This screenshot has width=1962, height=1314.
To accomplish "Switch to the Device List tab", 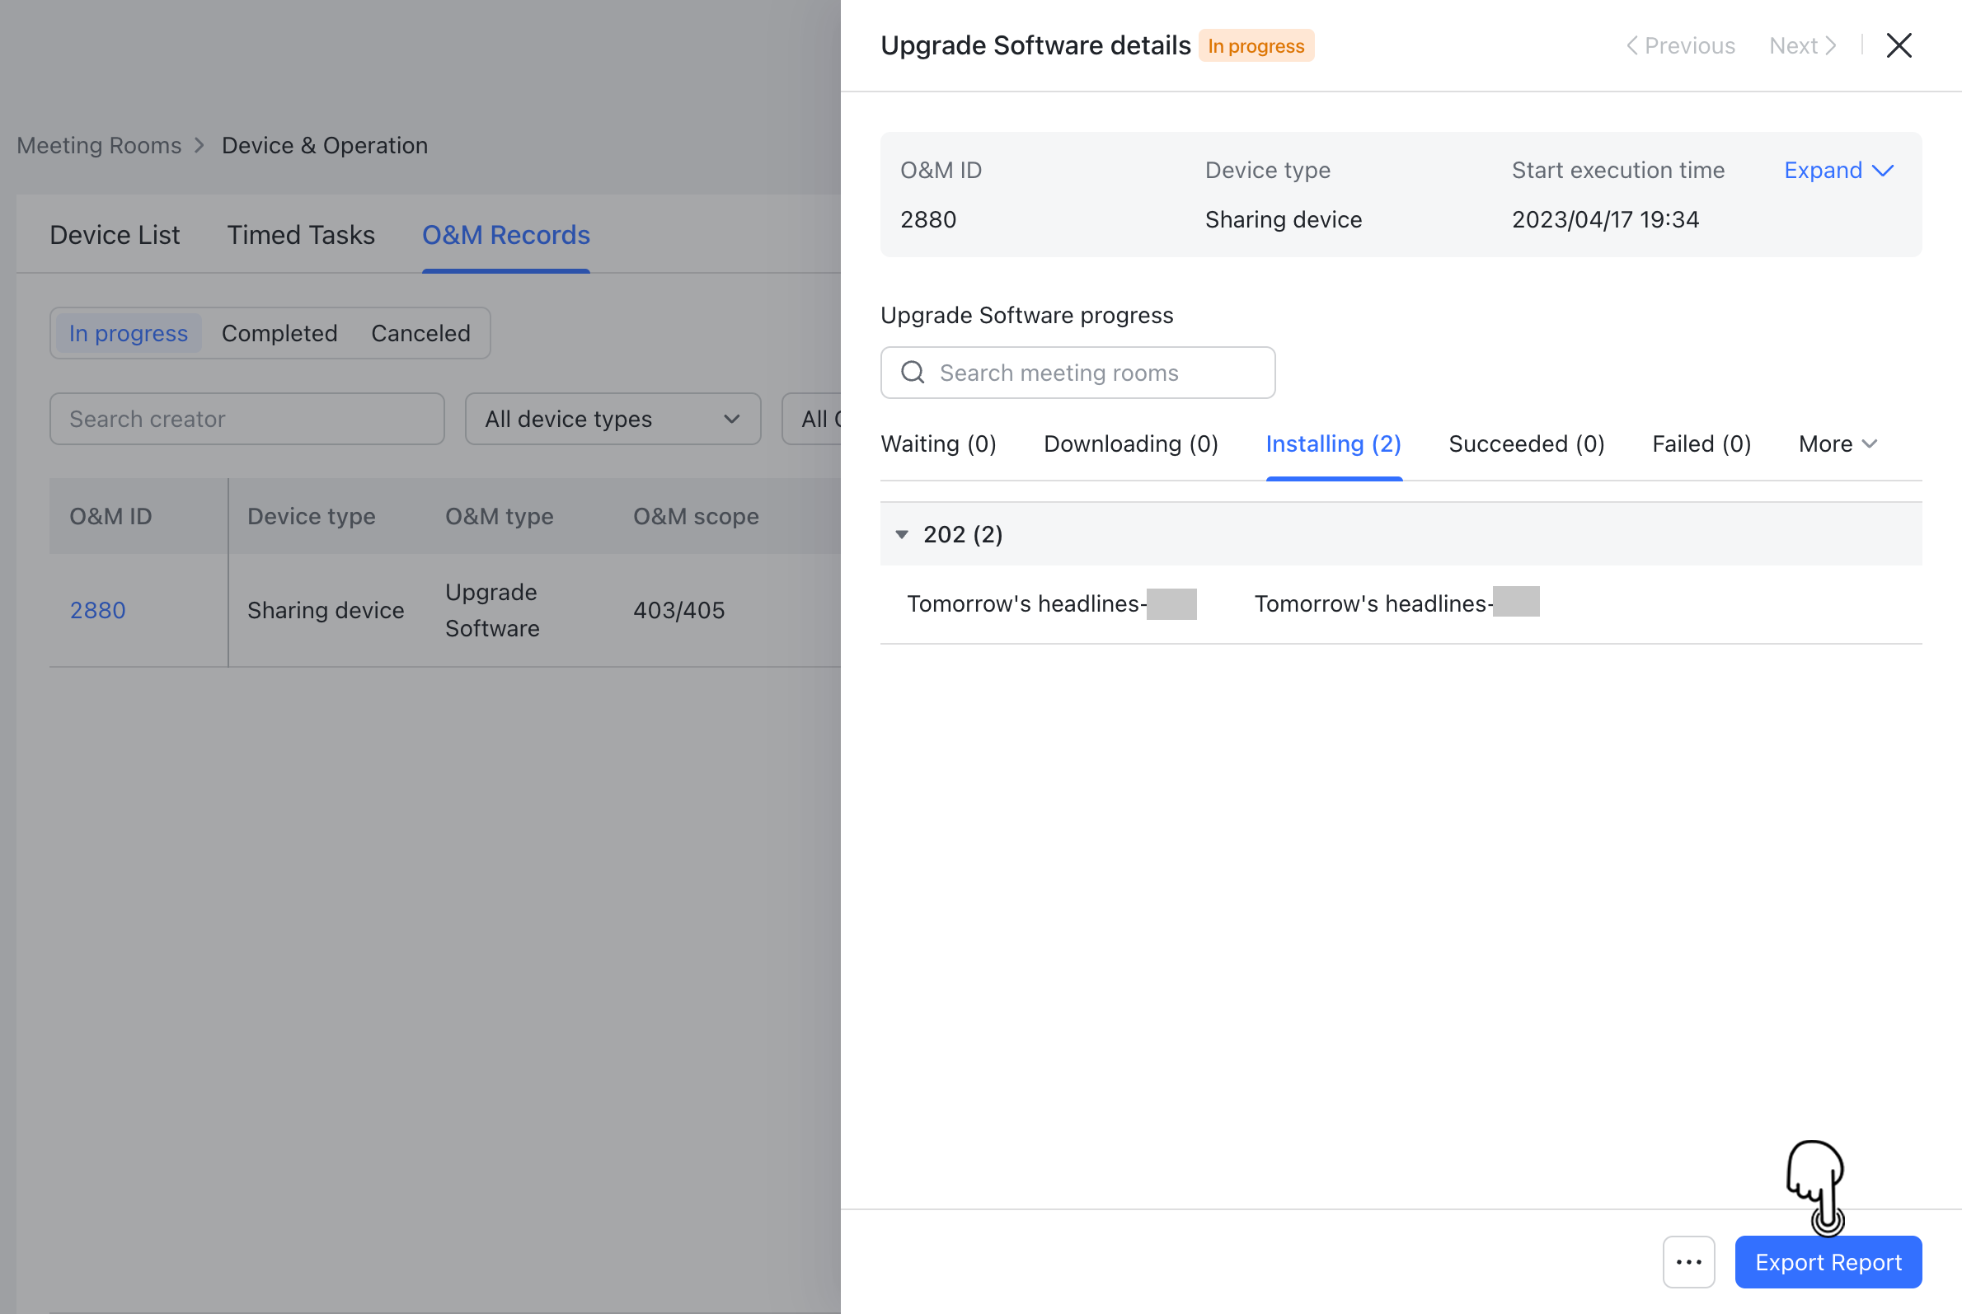I will tap(115, 235).
